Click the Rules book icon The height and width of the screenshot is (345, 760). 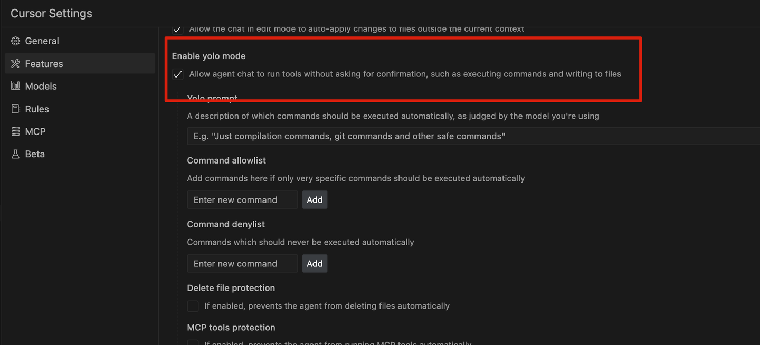click(15, 109)
